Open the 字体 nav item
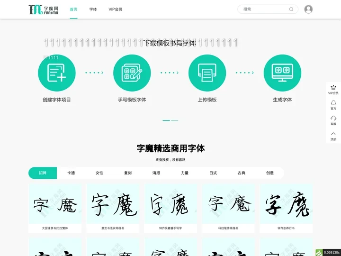 click(93, 9)
